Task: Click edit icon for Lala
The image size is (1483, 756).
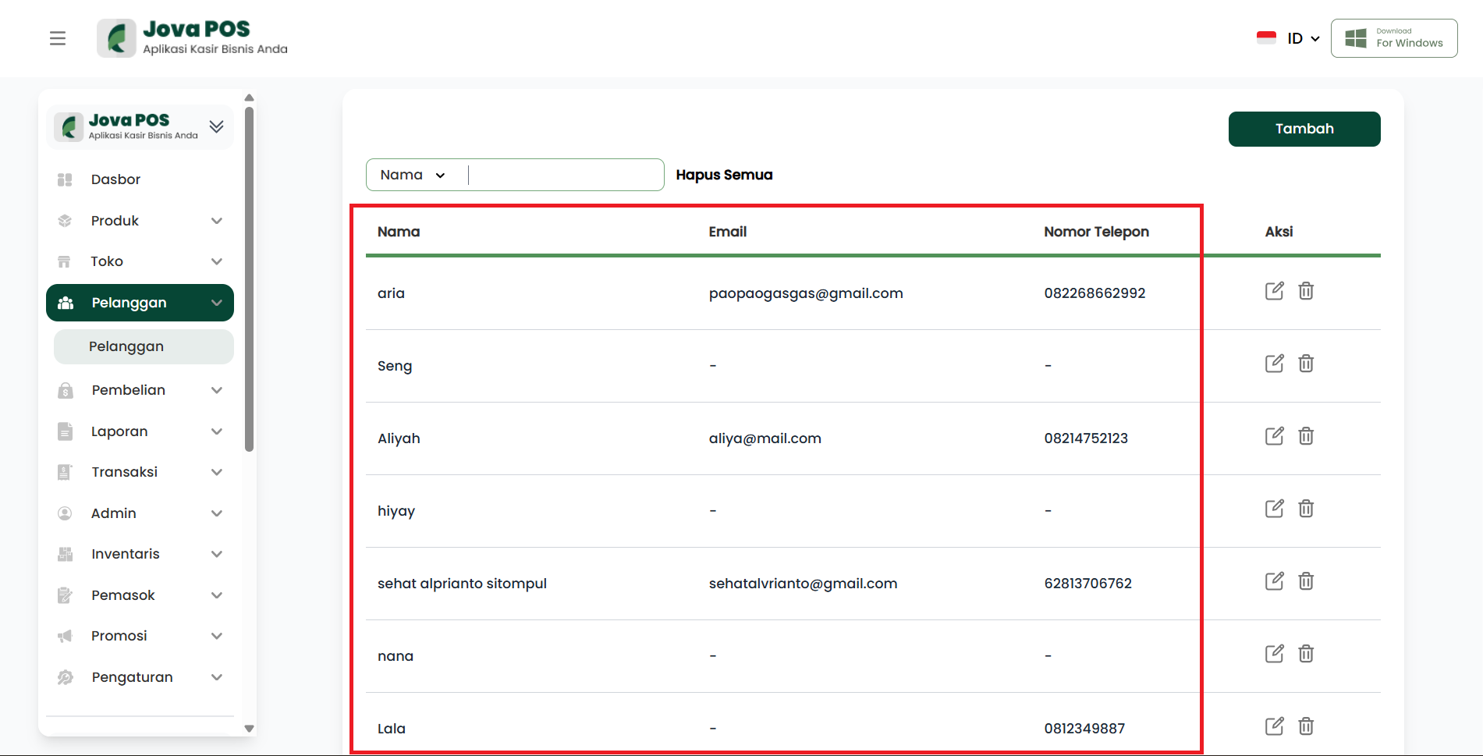Action: coord(1274,726)
